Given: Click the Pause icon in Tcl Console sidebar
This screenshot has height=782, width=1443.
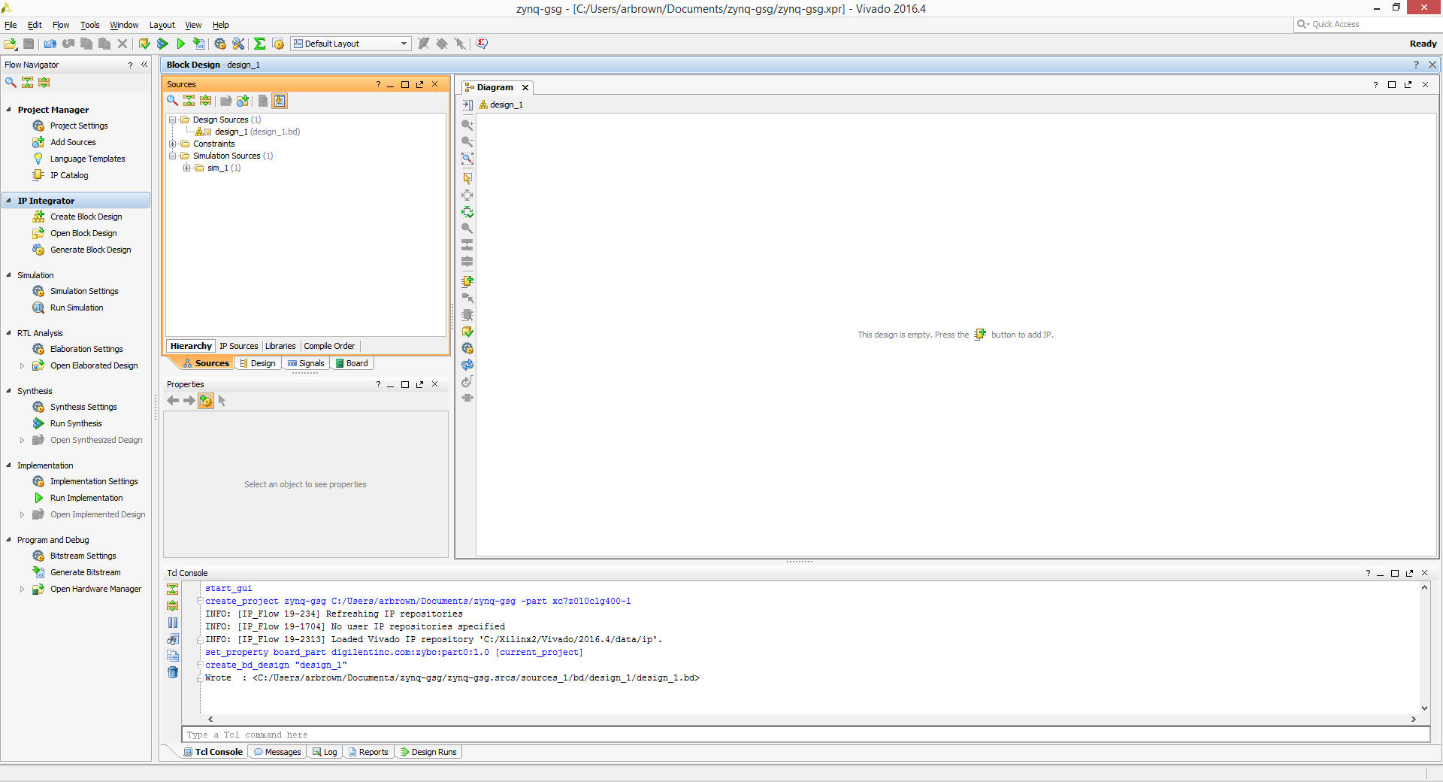Looking at the screenshot, I should 173,623.
